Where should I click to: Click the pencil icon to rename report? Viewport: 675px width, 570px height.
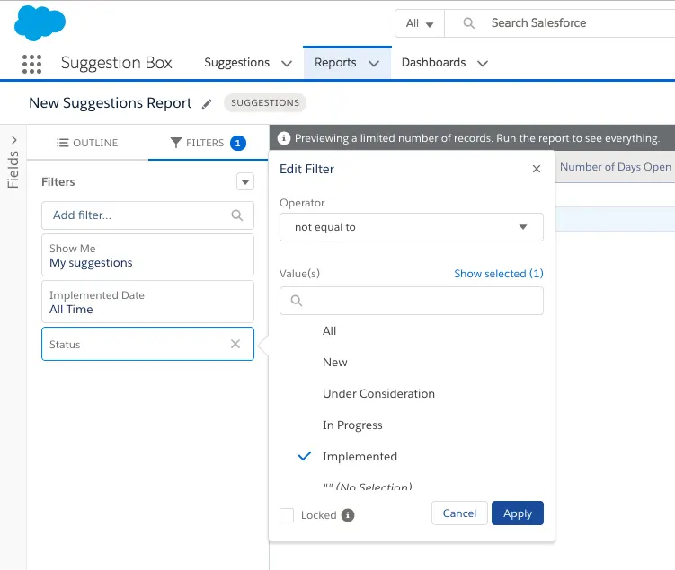(x=207, y=103)
